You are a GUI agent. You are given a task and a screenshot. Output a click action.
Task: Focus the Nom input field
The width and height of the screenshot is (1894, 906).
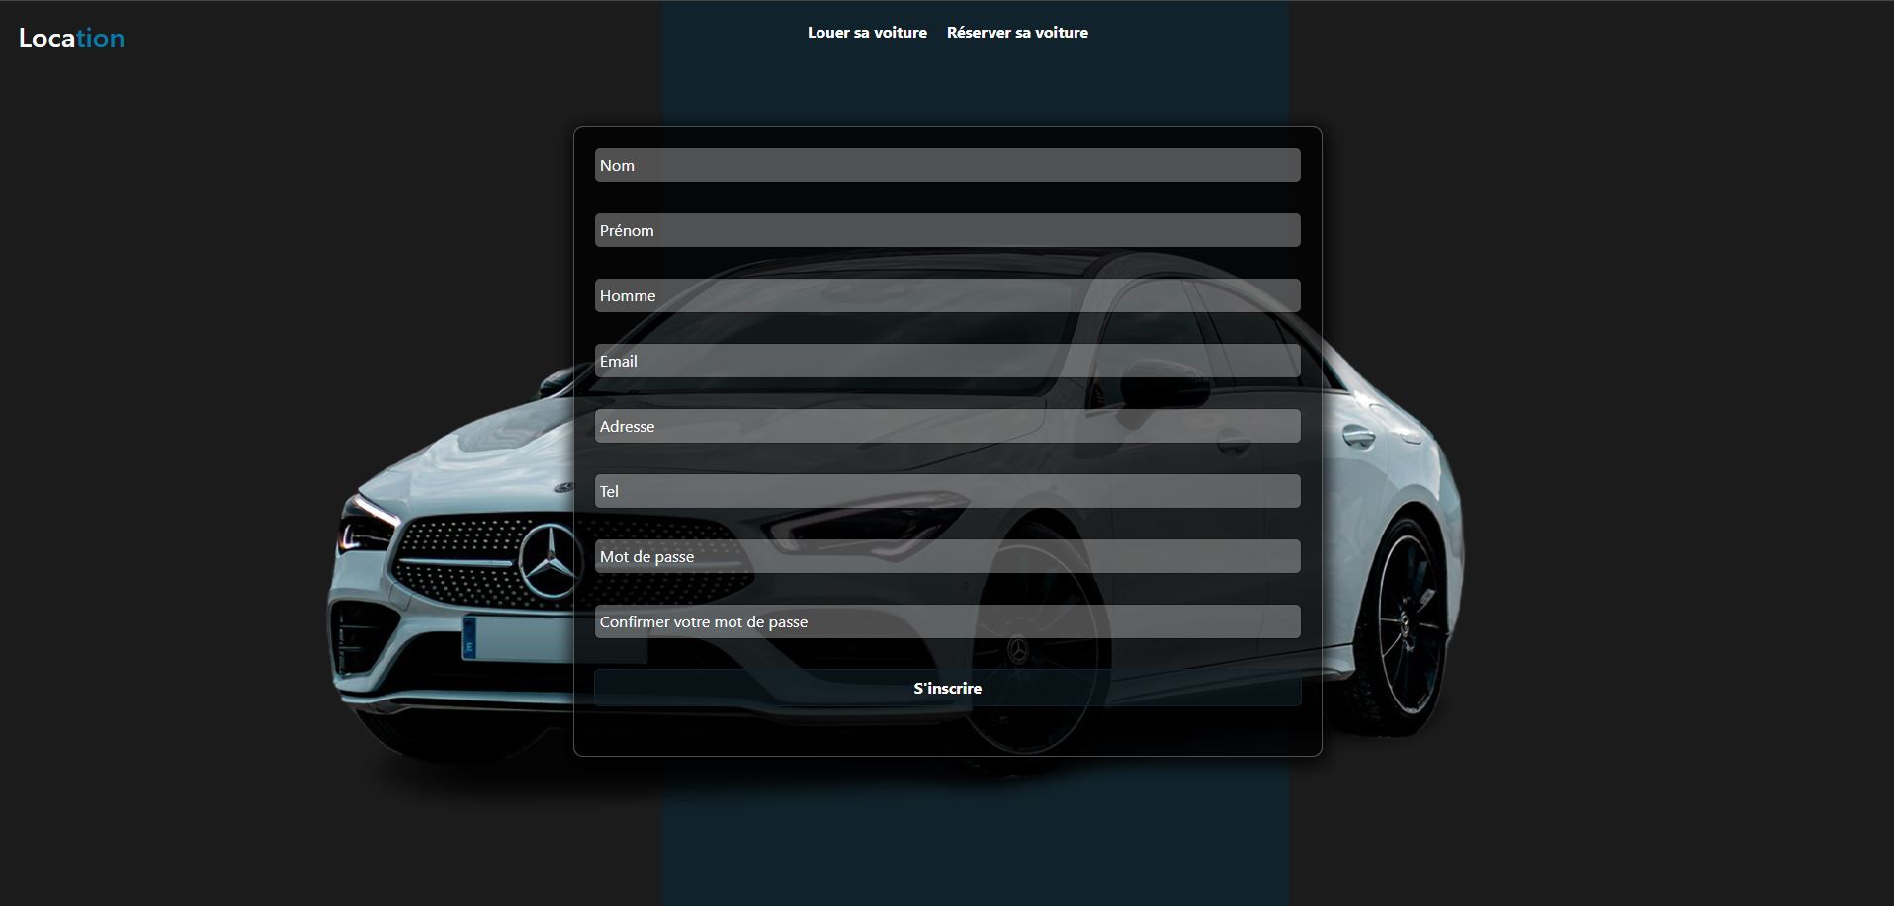(947, 165)
